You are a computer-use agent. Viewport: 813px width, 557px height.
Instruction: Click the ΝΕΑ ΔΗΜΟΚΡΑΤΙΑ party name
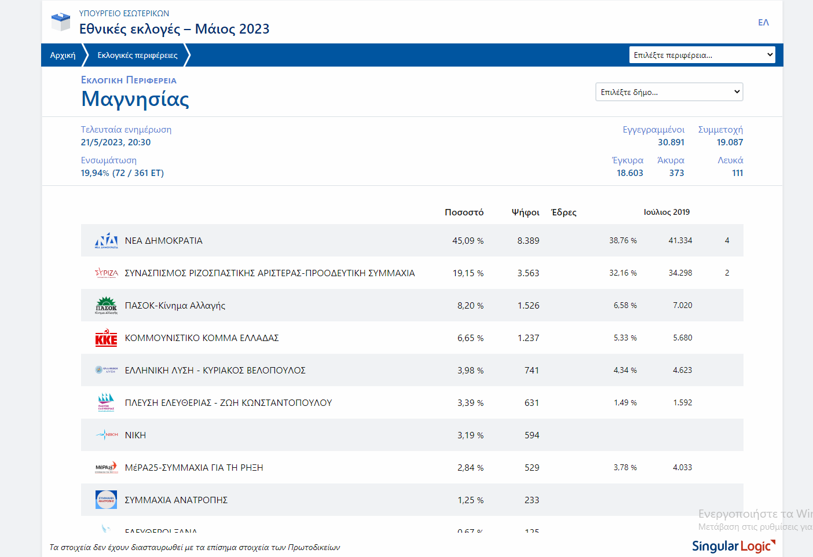[x=164, y=241]
